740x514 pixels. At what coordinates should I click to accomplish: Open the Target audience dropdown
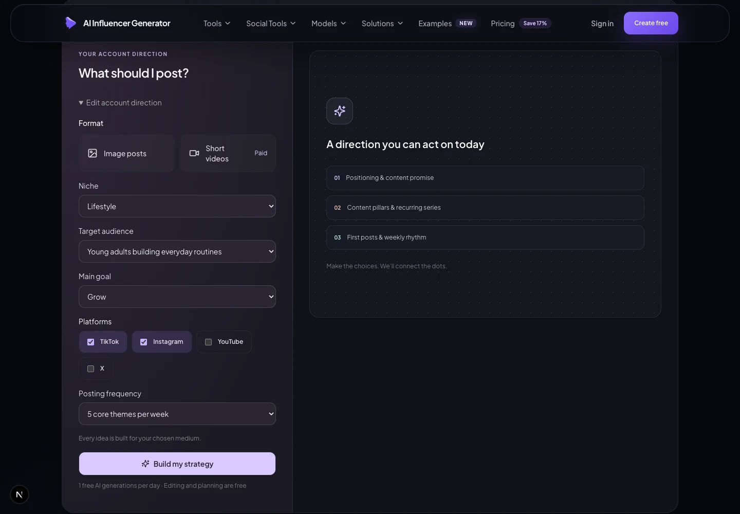tap(177, 251)
